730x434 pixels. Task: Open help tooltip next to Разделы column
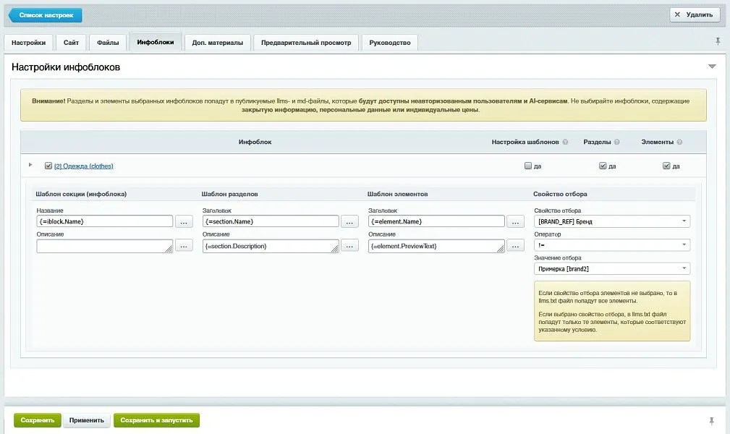[x=617, y=142]
